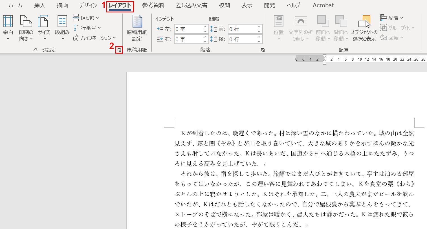Click the first-line indent marker on ruler
427x229 pixels.
324,56
